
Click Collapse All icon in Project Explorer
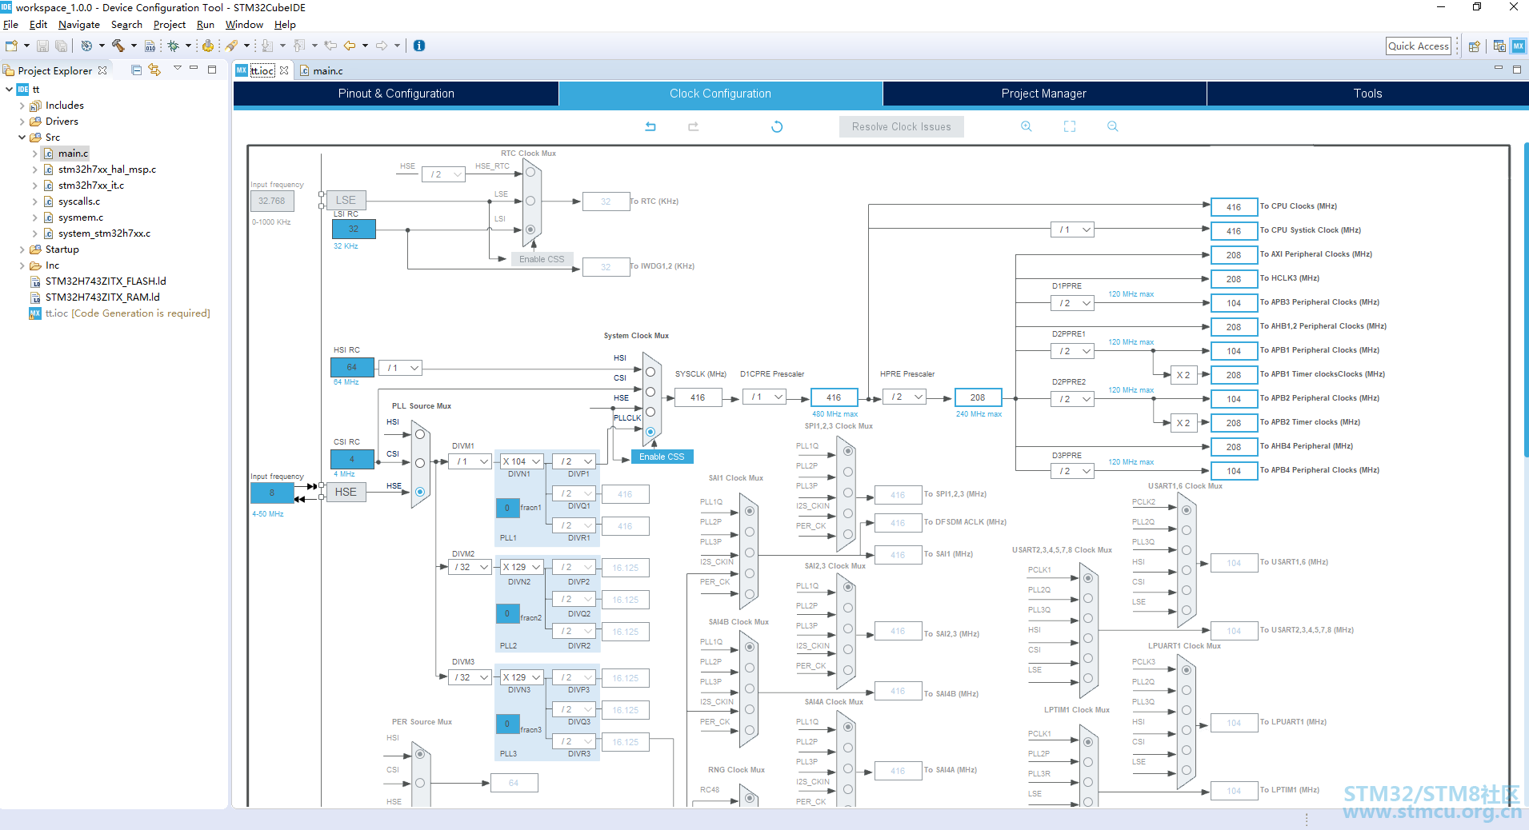tap(137, 70)
